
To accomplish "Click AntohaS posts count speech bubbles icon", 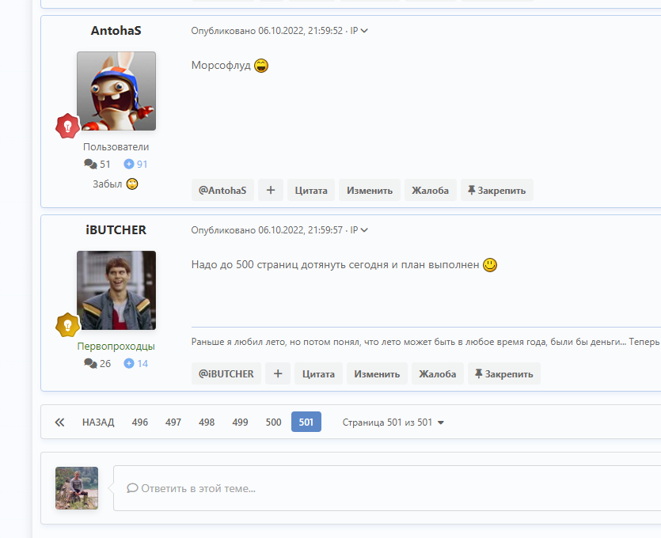I will point(90,164).
